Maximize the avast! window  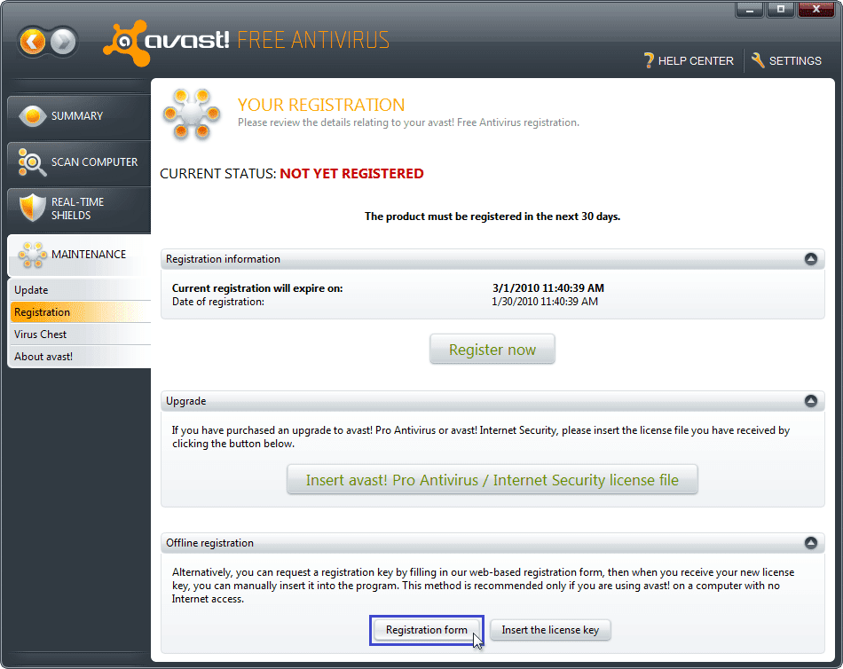[x=781, y=9]
